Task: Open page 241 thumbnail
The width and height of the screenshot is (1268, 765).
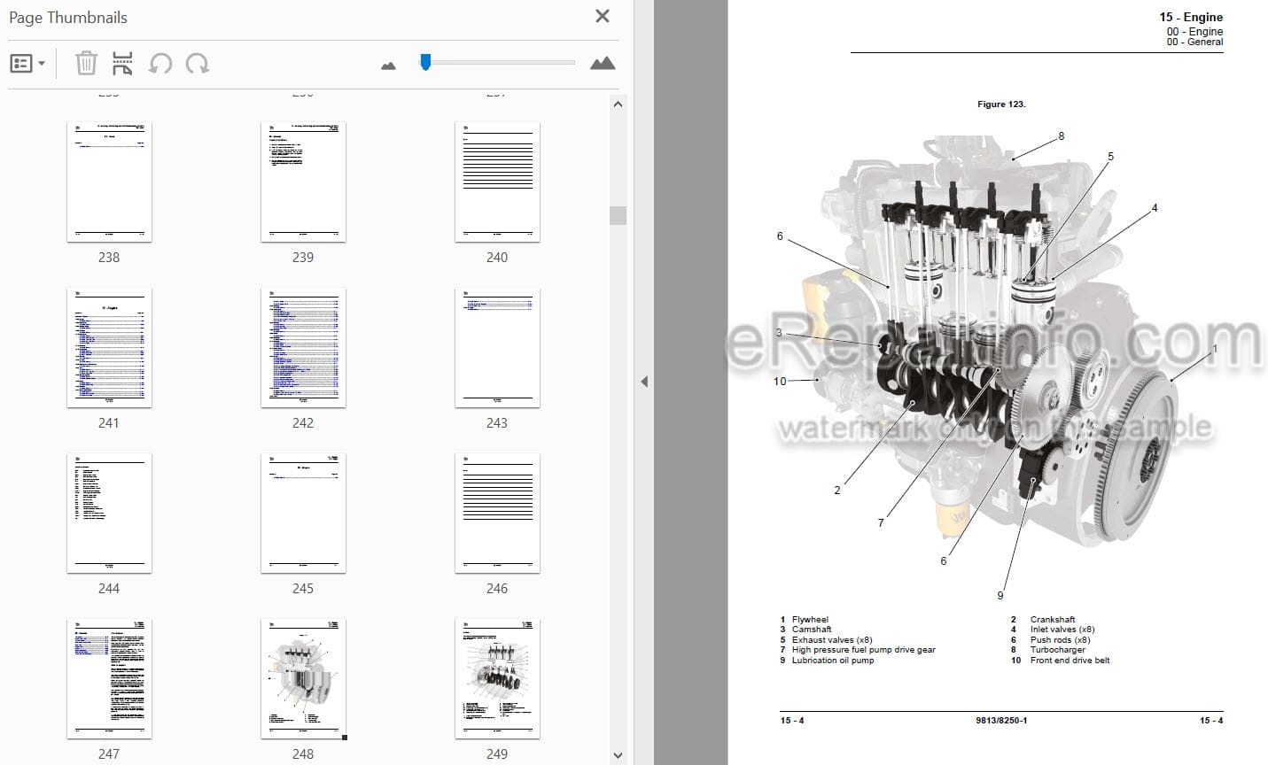Action: pos(109,348)
